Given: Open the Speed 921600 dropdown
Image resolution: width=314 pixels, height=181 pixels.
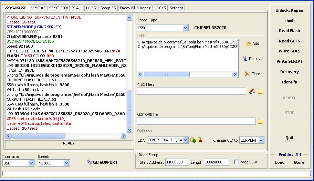Looking at the screenshot, I should (x=67, y=163).
